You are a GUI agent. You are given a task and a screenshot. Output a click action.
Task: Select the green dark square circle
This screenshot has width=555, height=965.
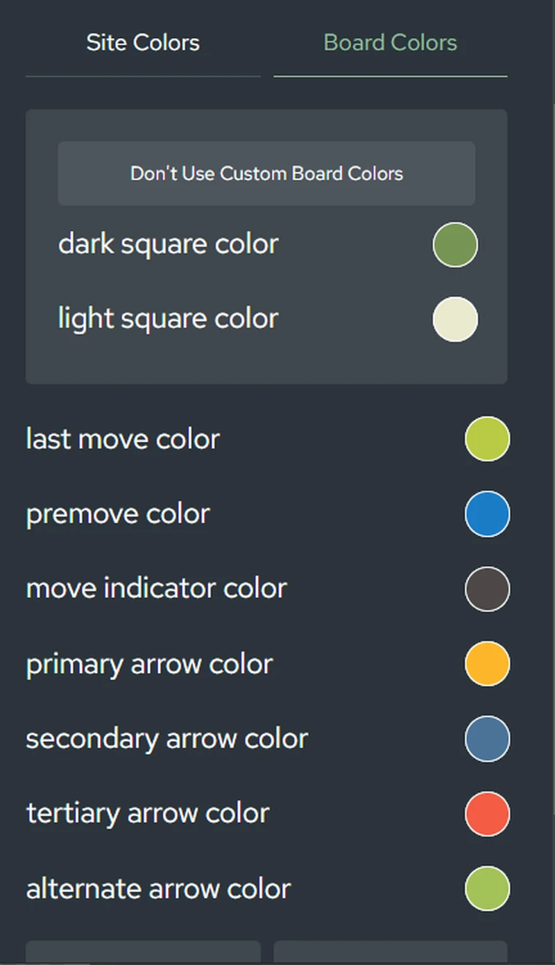point(455,244)
